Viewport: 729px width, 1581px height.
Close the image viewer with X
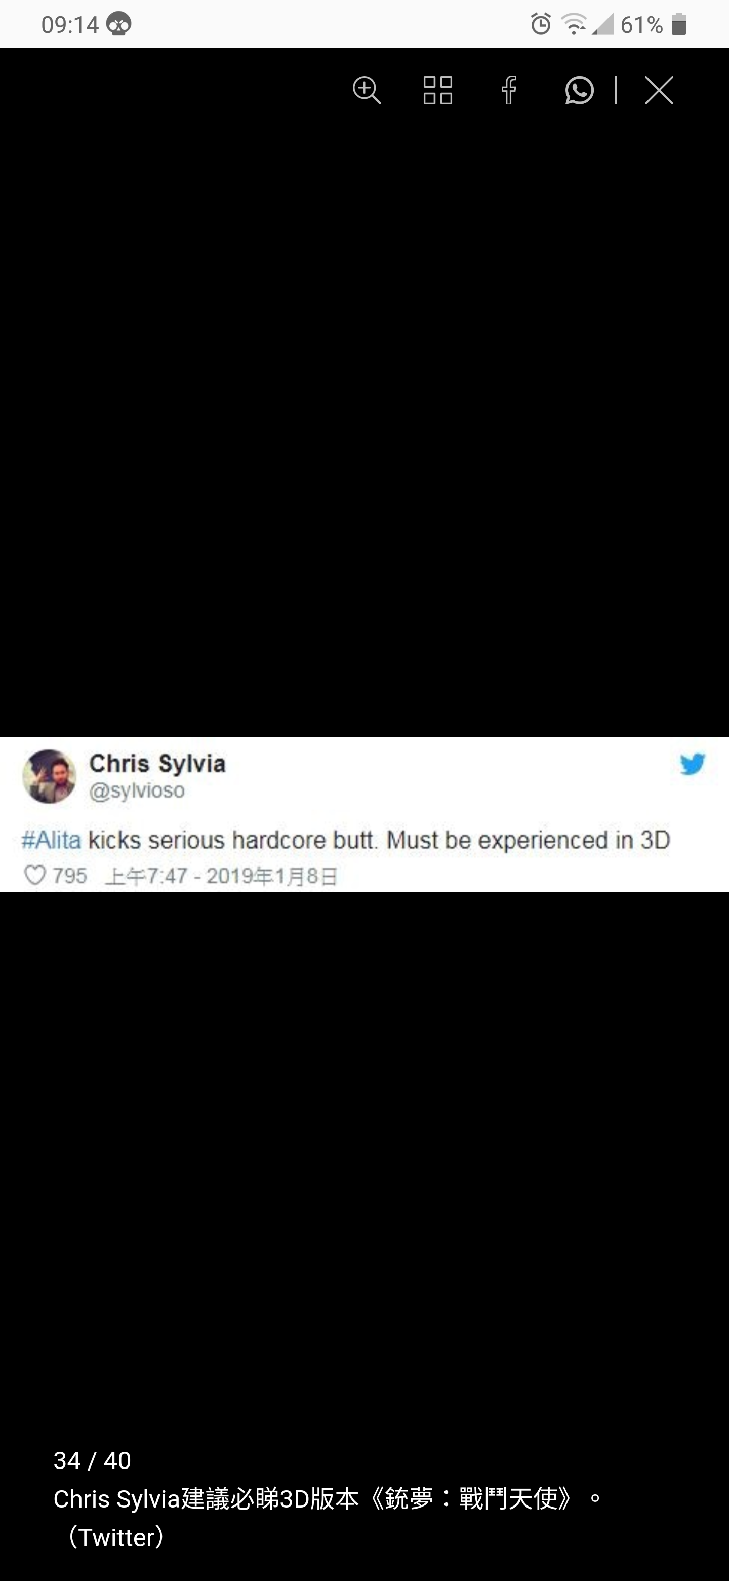point(659,91)
